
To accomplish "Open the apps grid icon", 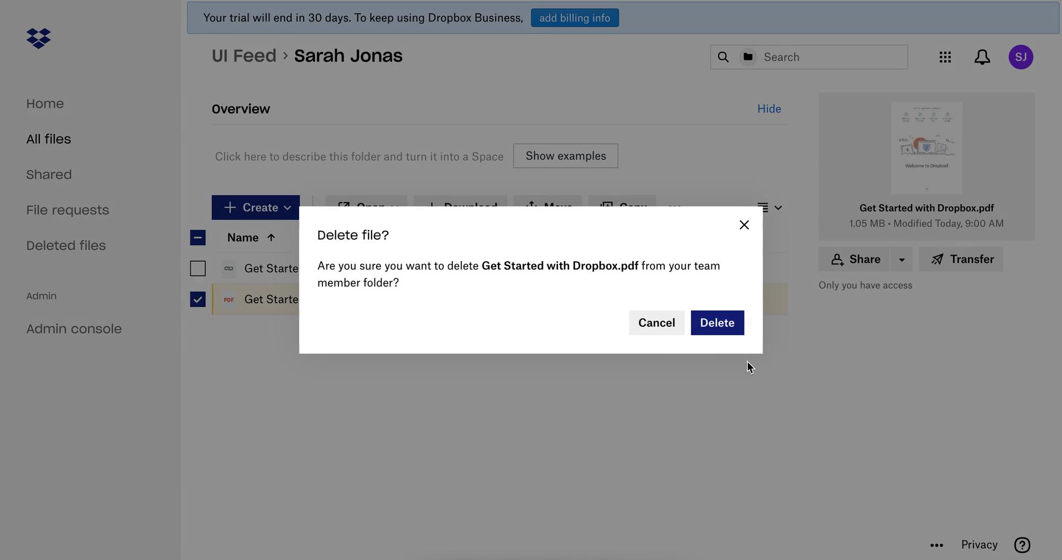I will click(x=945, y=57).
